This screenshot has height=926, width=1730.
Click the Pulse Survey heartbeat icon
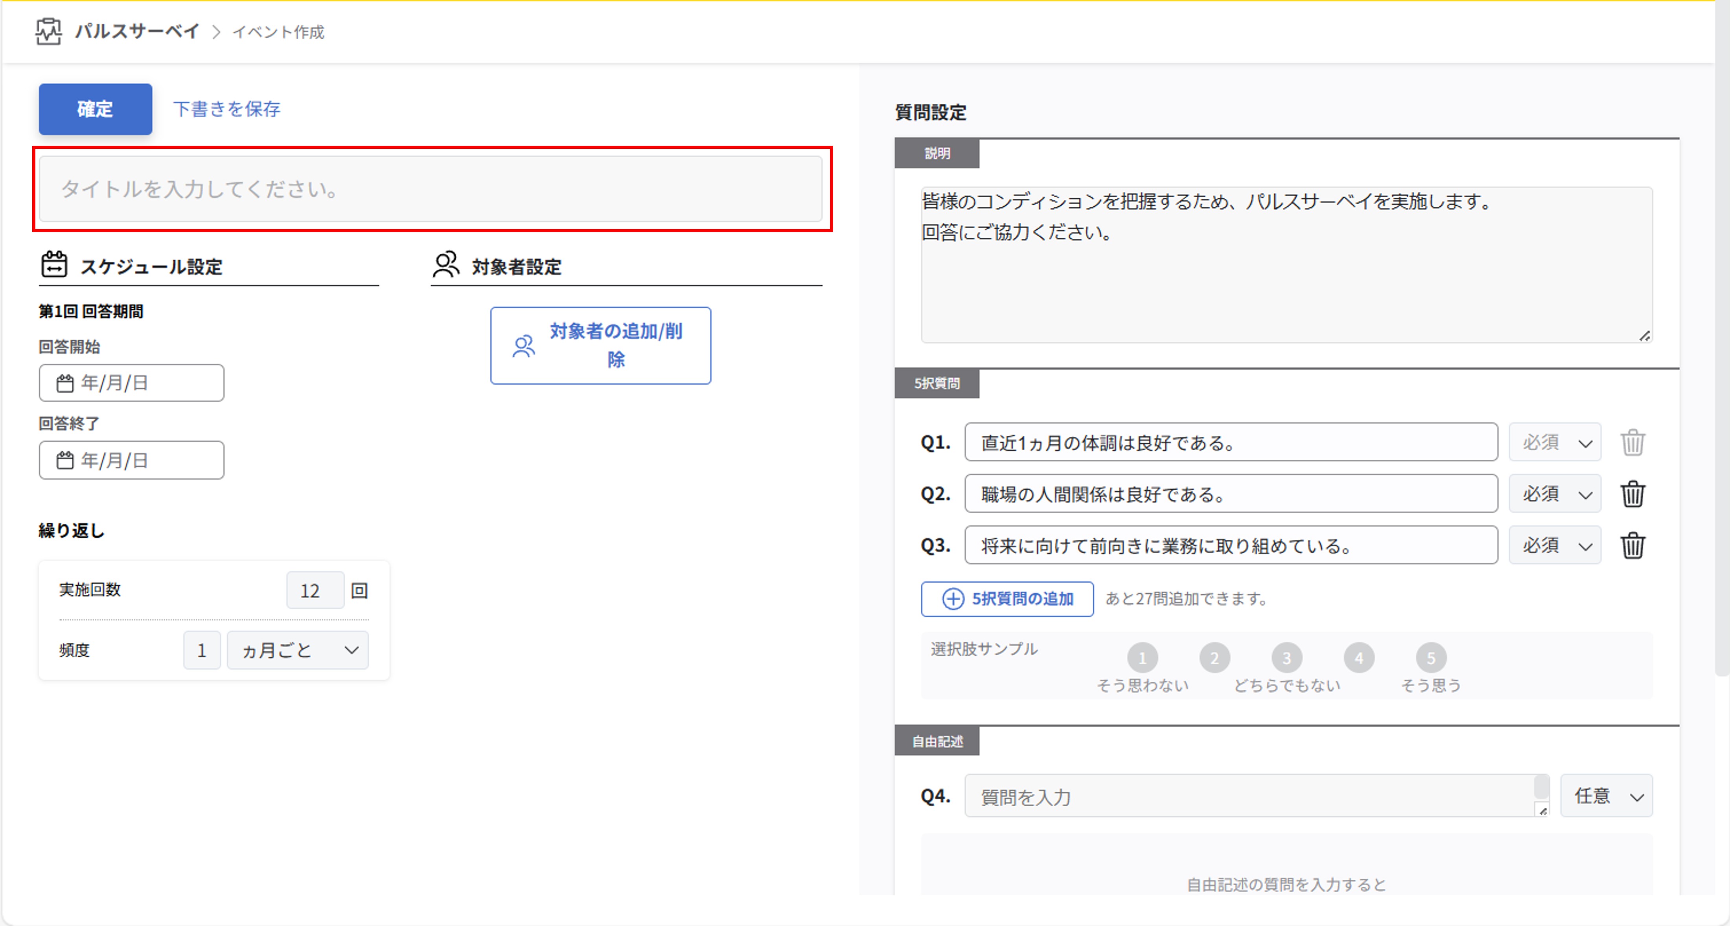coord(48,31)
